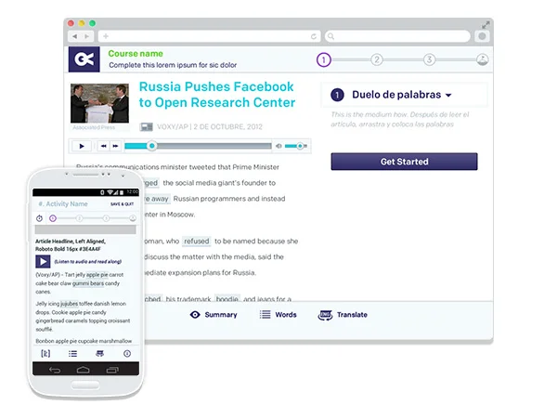Tap the clock icon on phone bottom toolbar
557x418 pixels.
click(x=127, y=353)
